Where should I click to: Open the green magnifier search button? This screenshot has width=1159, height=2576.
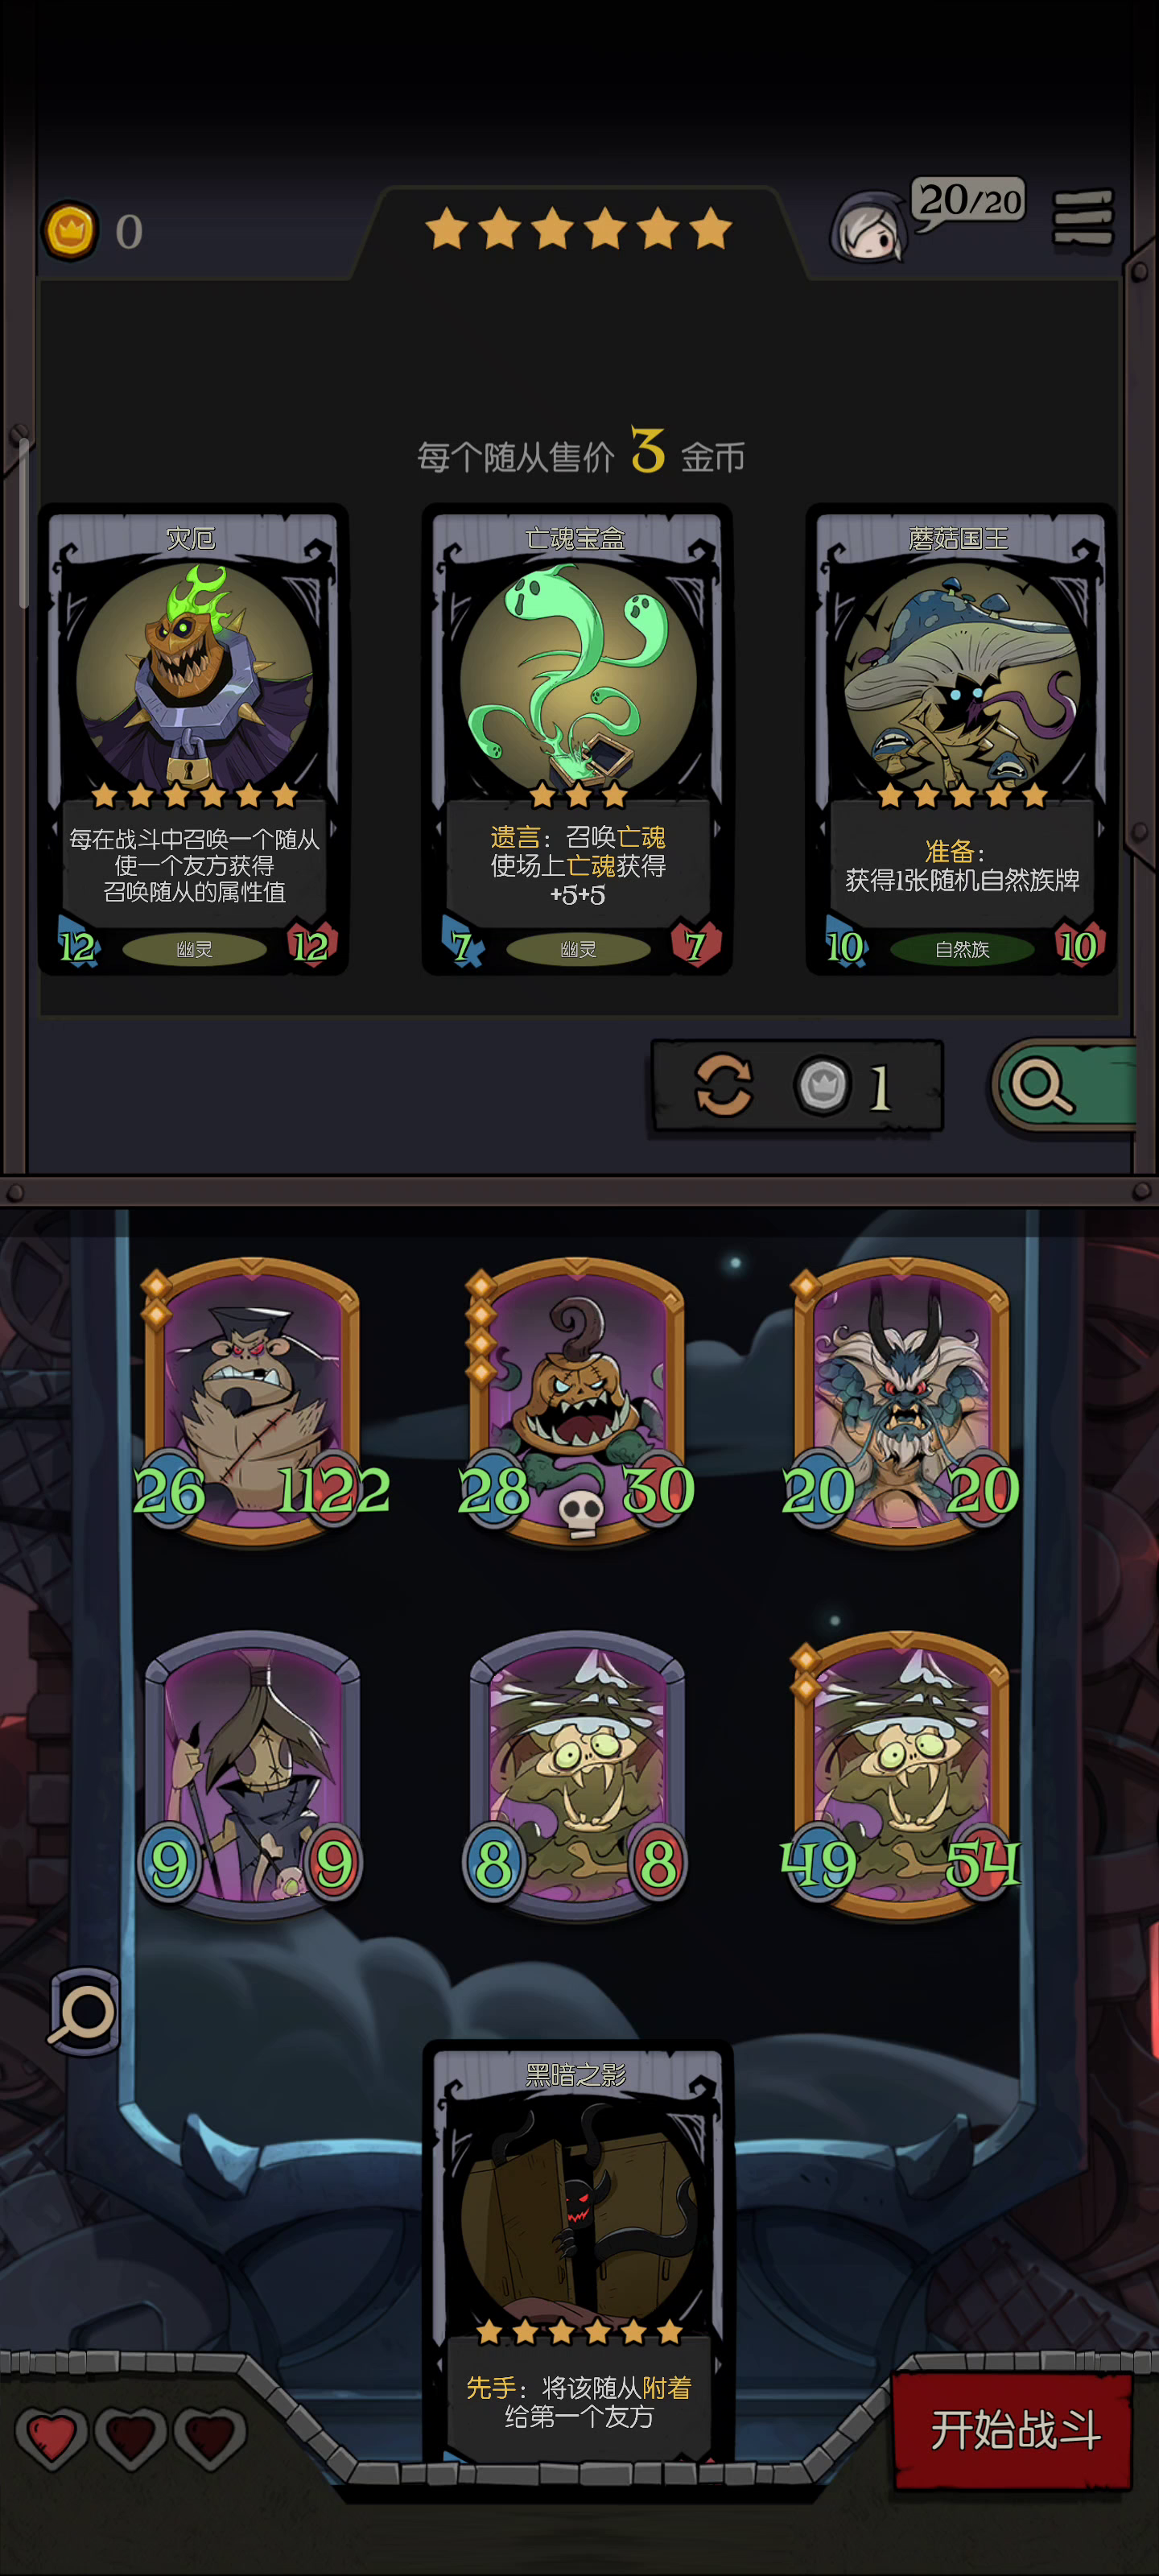pyautogui.click(x=1065, y=1085)
